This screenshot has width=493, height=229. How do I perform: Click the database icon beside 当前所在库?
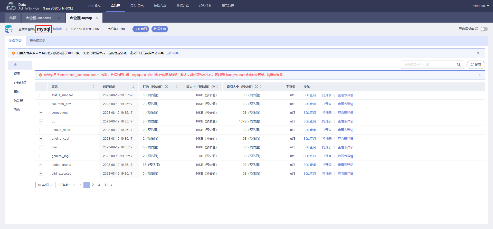coord(9,29)
